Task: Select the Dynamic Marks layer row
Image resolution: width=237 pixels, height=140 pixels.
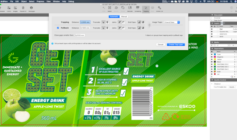Action: (x=224, y=32)
